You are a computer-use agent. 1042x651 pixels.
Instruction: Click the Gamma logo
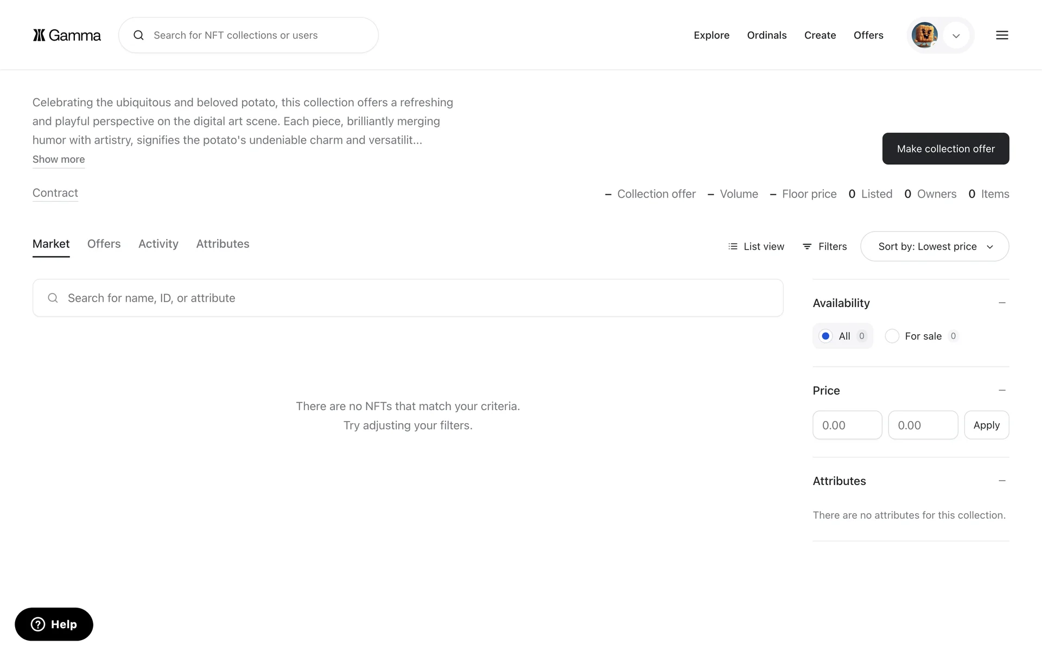(66, 35)
